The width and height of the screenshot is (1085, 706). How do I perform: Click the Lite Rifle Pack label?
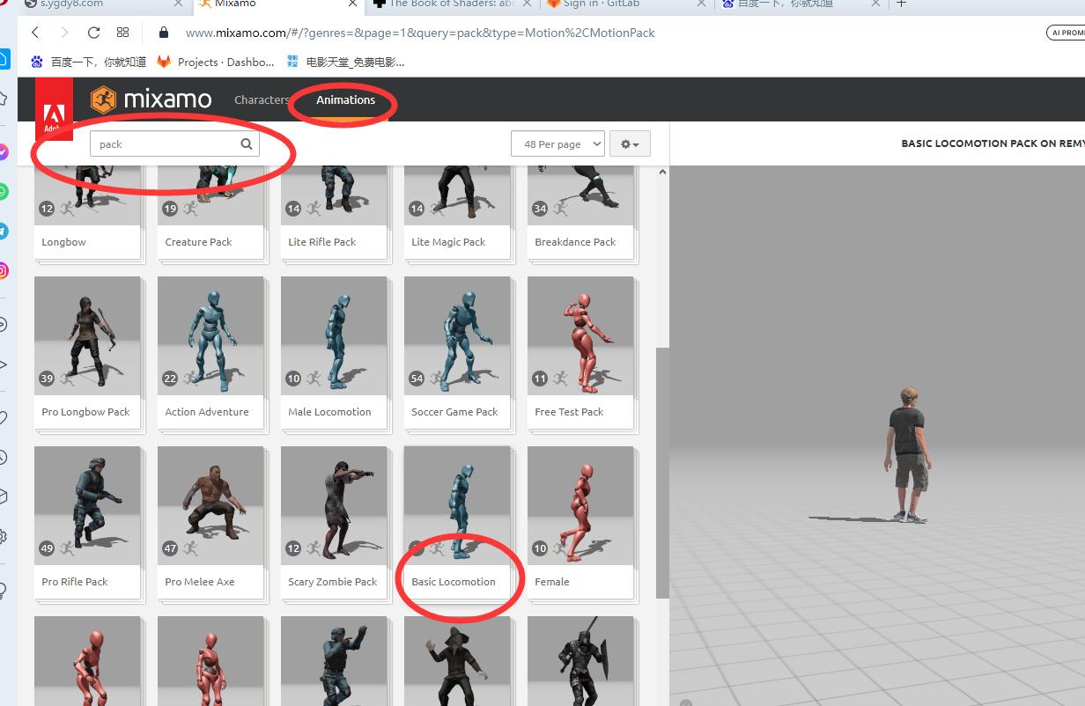coord(321,242)
